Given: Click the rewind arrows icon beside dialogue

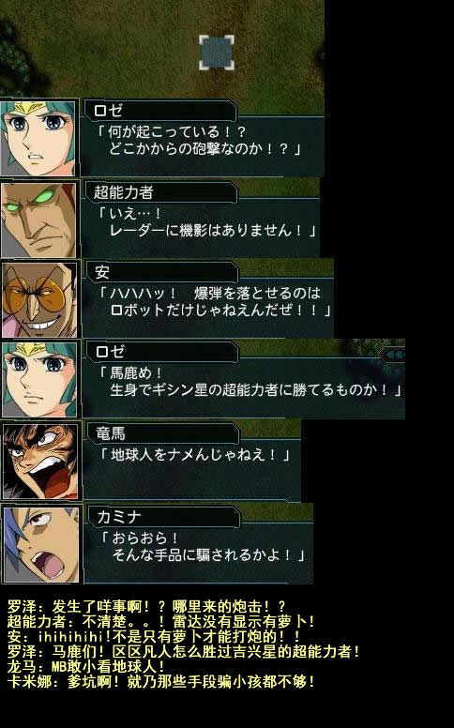Looking at the screenshot, I should tap(393, 355).
